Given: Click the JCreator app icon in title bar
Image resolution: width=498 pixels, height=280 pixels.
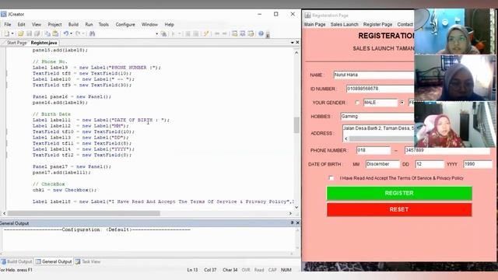Looking at the screenshot, I should pyautogui.click(x=3, y=14).
